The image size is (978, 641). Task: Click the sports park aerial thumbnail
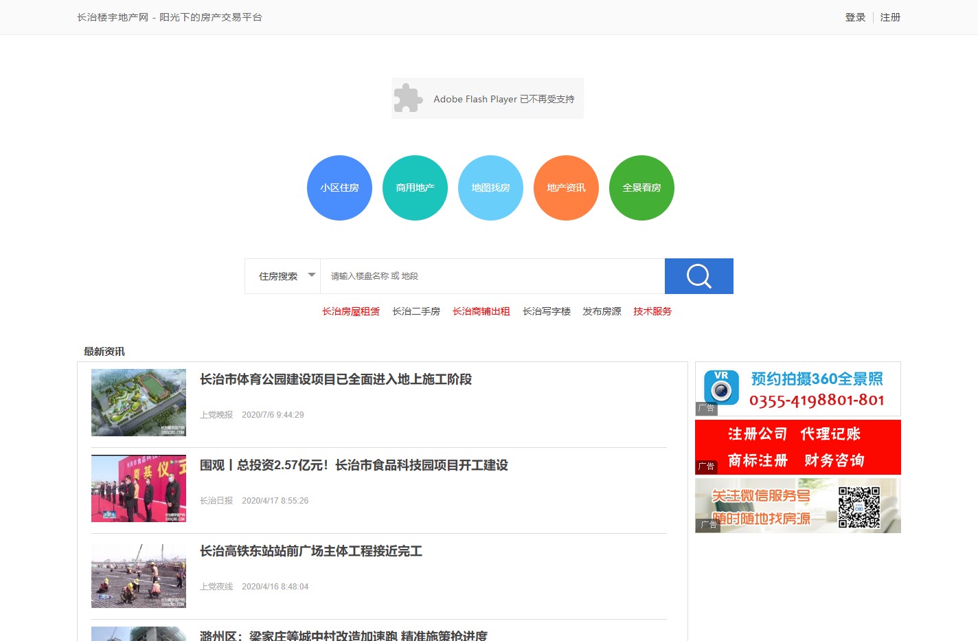139,403
